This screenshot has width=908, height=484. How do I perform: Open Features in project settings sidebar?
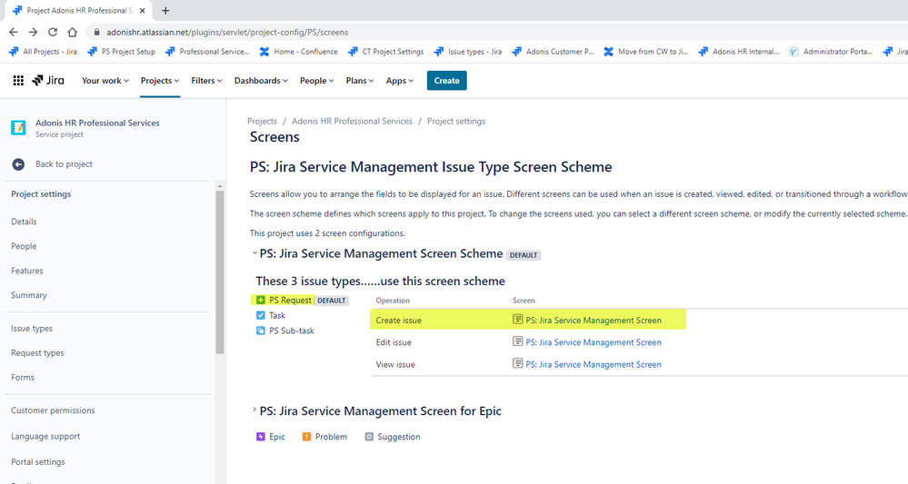pos(26,270)
